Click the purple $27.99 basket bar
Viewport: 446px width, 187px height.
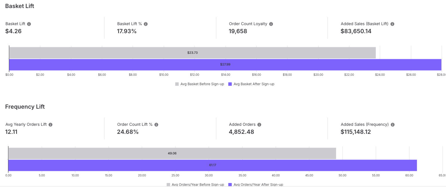[x=225, y=65]
